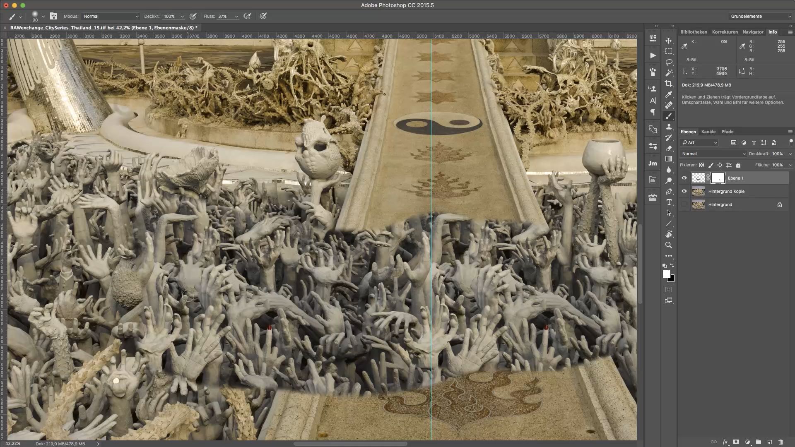795x447 pixels.
Task: Switch to the Navigator tab
Action: tap(753, 32)
